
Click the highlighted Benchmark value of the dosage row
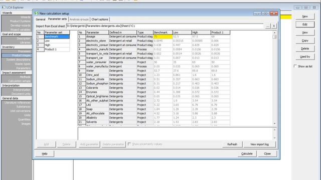(163, 36)
